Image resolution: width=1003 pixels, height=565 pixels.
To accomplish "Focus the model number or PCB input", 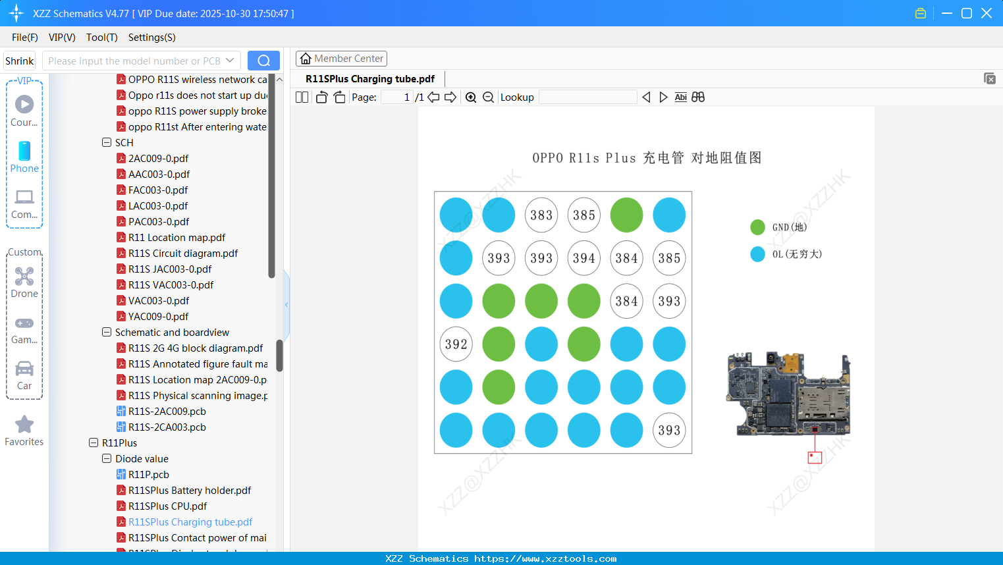I will click(x=134, y=61).
